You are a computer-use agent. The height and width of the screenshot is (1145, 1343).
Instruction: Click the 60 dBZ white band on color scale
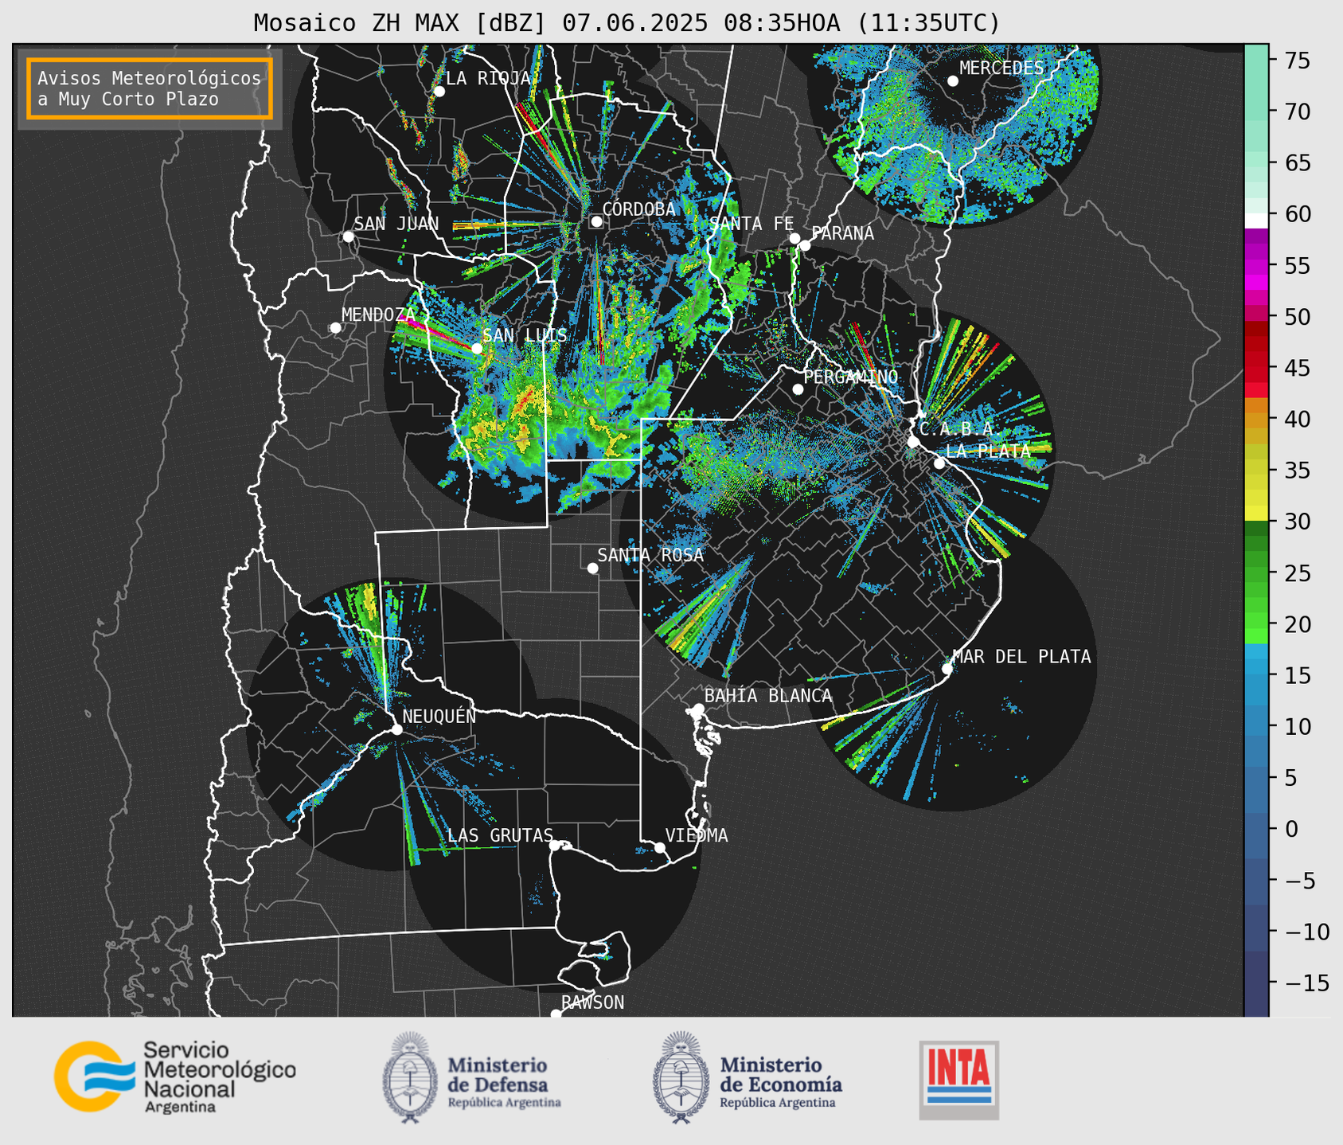[1256, 220]
